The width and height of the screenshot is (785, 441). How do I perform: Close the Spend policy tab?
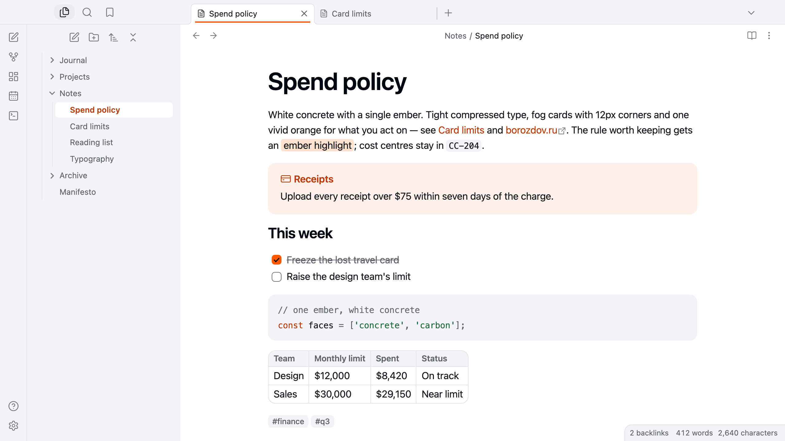point(304,13)
